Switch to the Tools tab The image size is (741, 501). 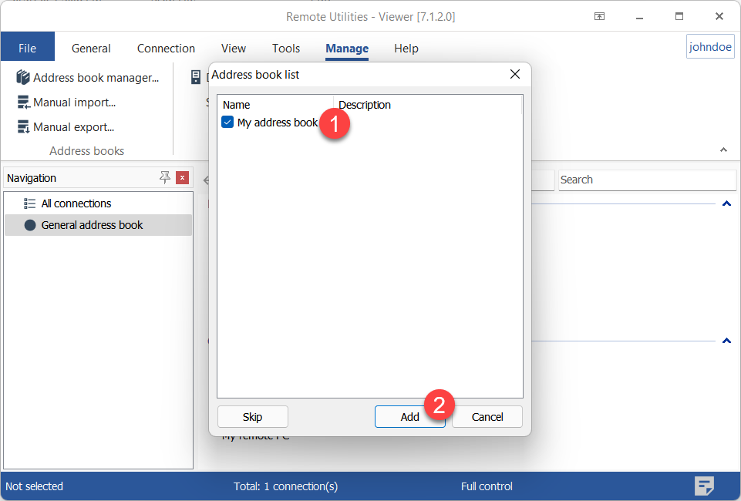coord(286,48)
